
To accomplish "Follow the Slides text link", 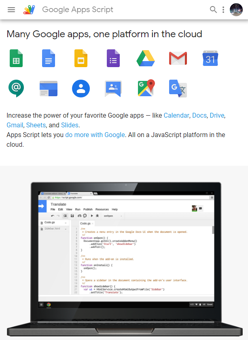I will click(70, 125).
